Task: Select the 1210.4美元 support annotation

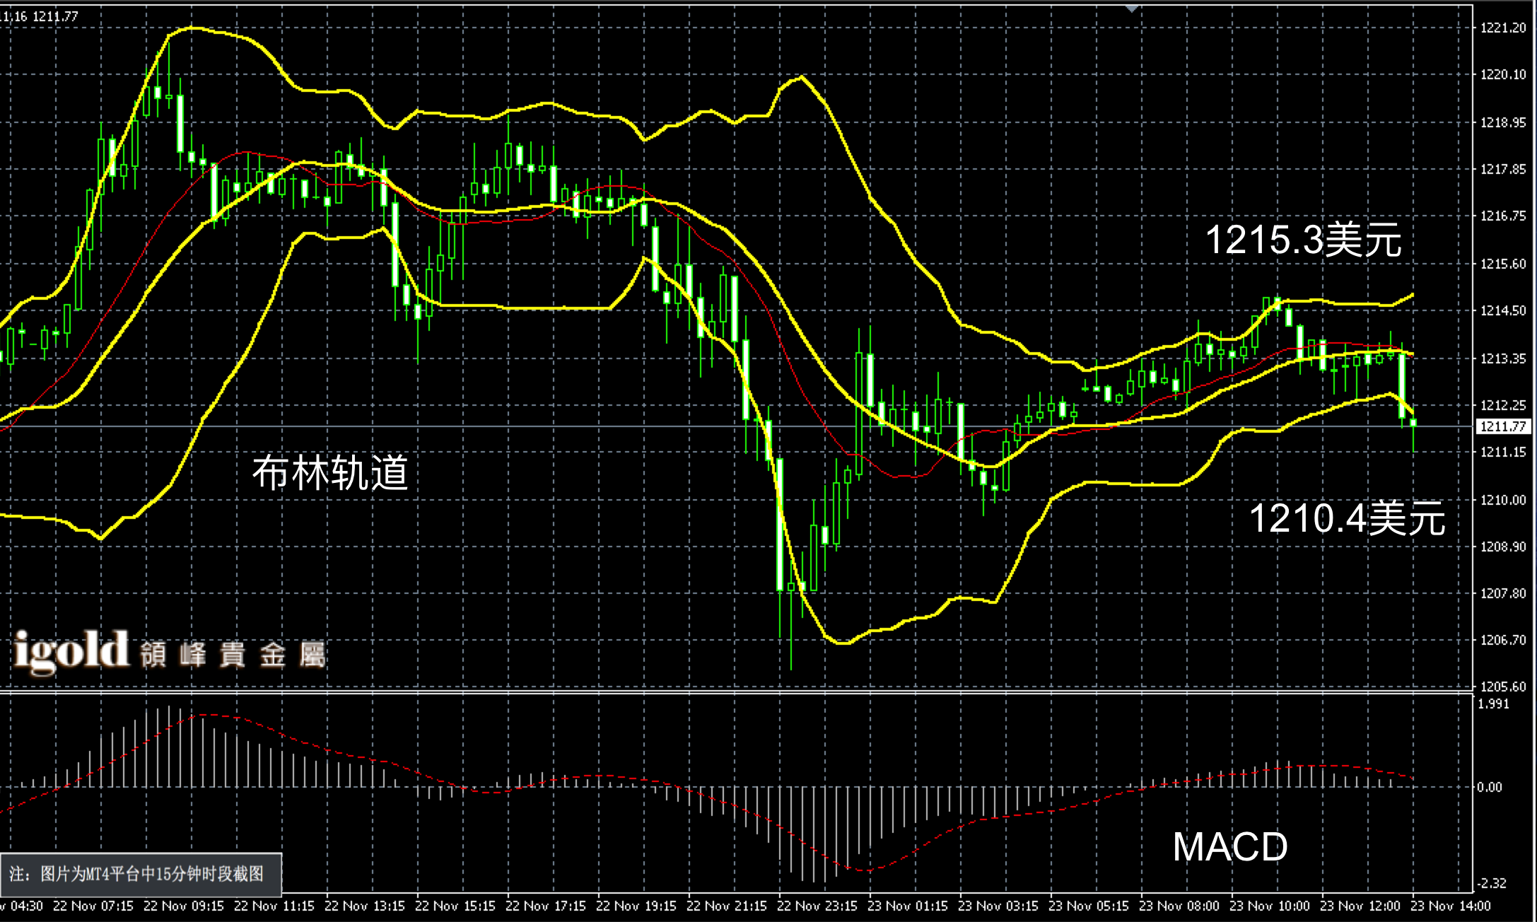Action: point(1347,518)
